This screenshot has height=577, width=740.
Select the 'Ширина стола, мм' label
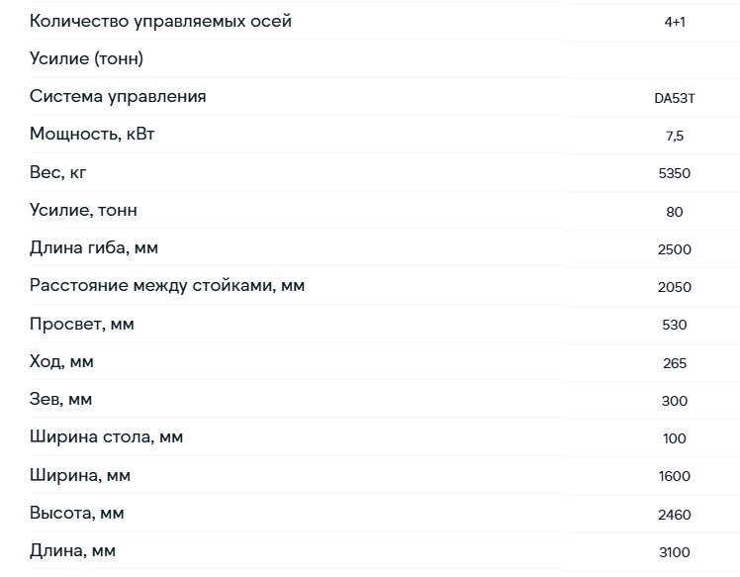click(x=106, y=437)
